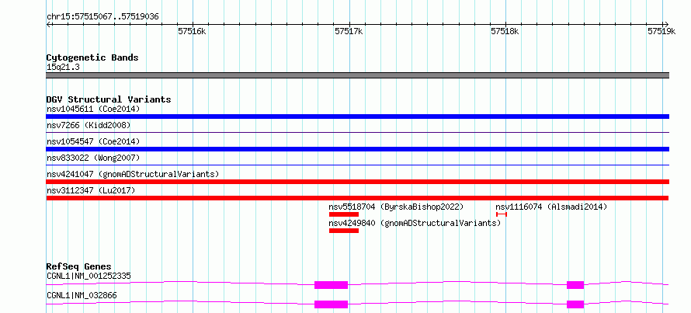Click the thin purple line under nsv7266

pos(357,132)
